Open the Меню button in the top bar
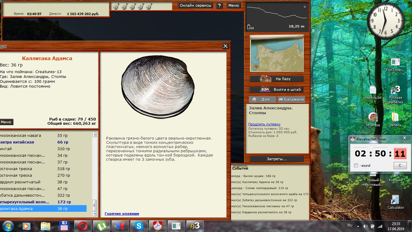 pyautogui.click(x=234, y=6)
